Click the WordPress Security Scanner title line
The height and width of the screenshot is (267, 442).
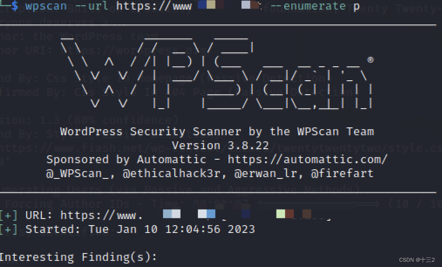(x=217, y=132)
